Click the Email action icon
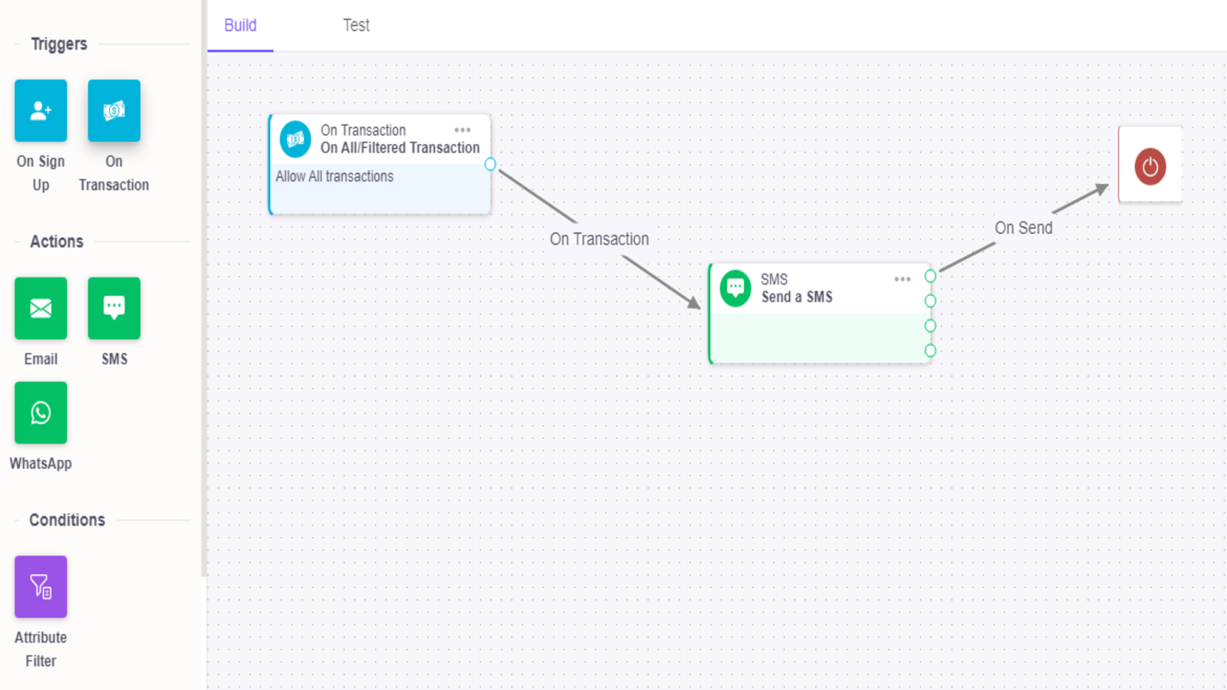Image resolution: width=1227 pixels, height=690 pixels. (40, 308)
